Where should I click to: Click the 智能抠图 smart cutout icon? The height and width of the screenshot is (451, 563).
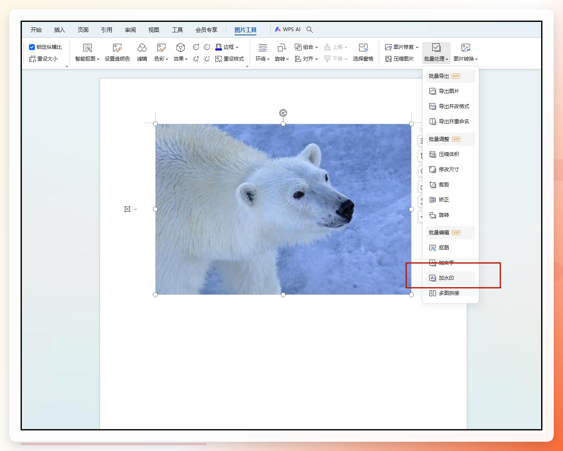pyautogui.click(x=87, y=48)
